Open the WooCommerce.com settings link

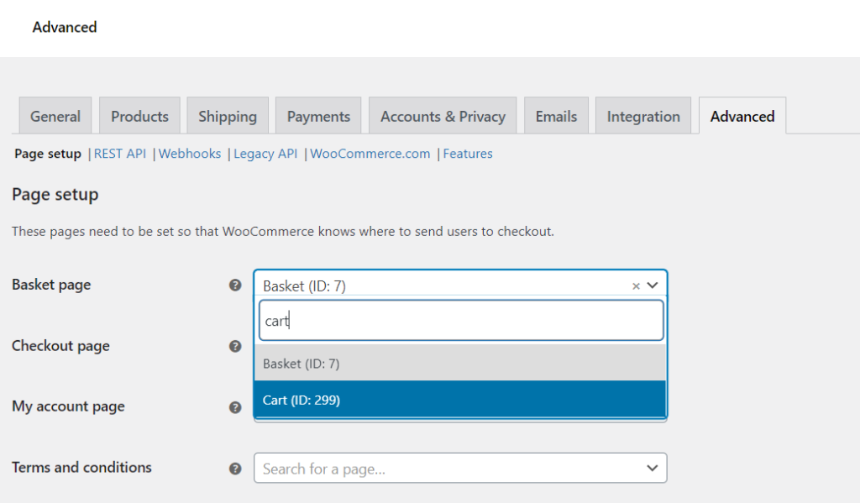click(370, 154)
